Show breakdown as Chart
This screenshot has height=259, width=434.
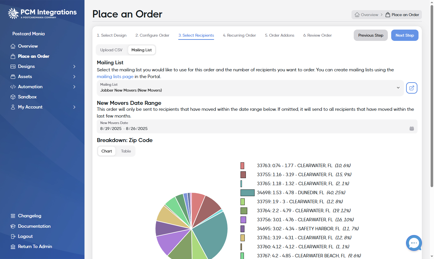point(107,151)
